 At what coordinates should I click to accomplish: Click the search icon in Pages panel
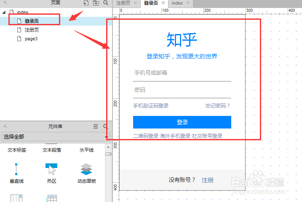[106, 3]
